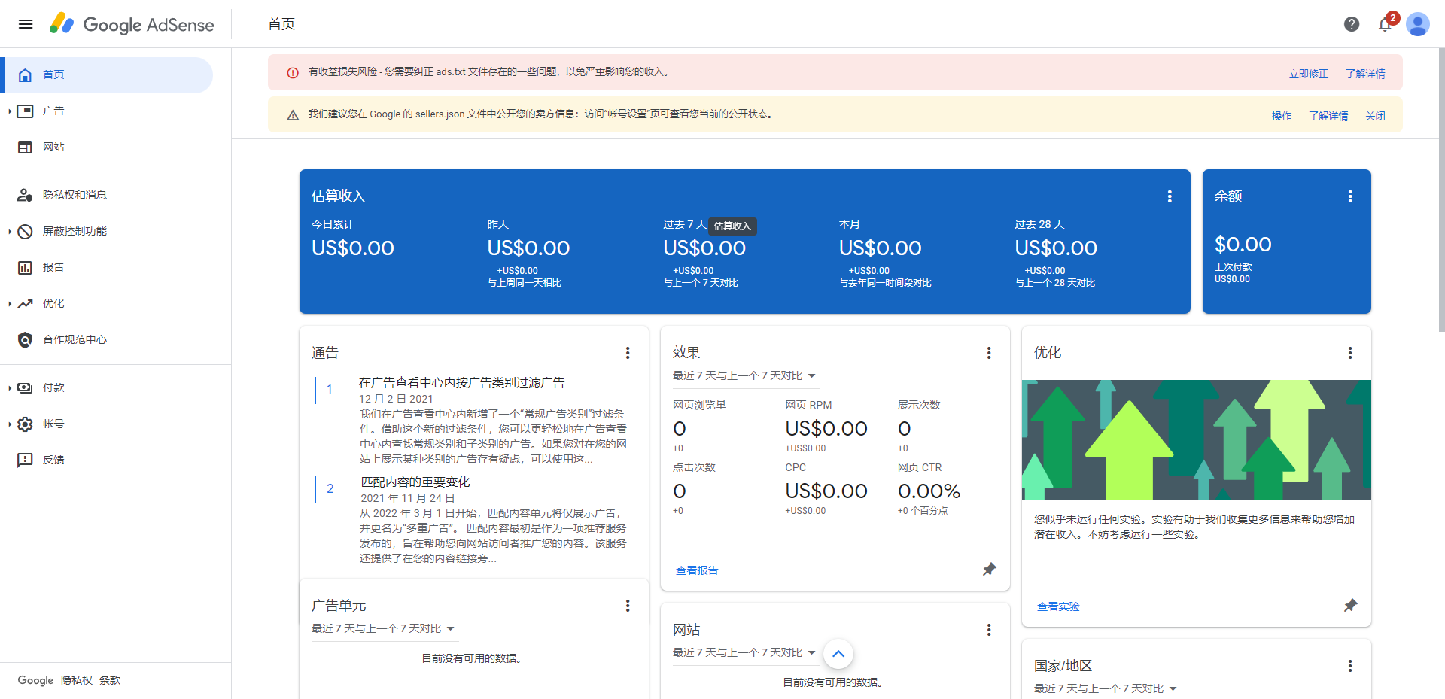Expand the 付款 sidebar submenu arrow

(10, 388)
